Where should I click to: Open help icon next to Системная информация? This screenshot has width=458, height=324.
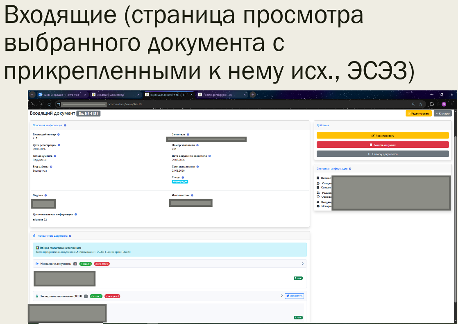(x=350, y=169)
